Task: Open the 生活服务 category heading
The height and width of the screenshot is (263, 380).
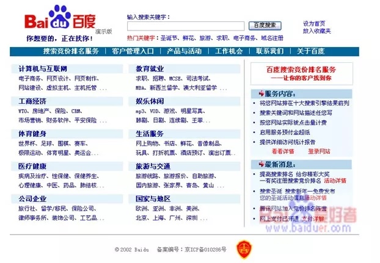Action: (150, 134)
